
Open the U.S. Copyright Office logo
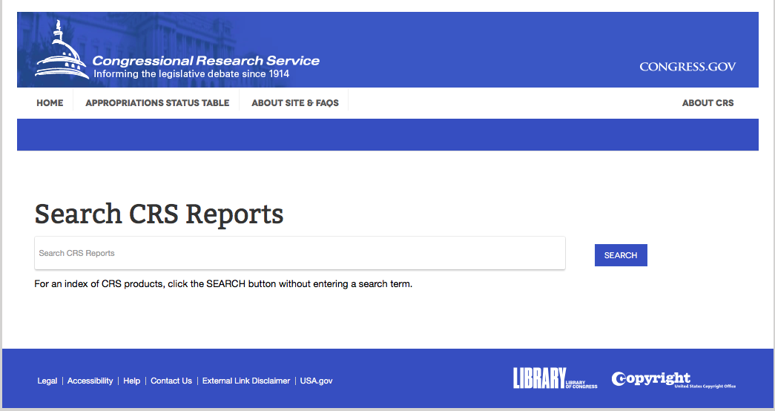(673, 379)
